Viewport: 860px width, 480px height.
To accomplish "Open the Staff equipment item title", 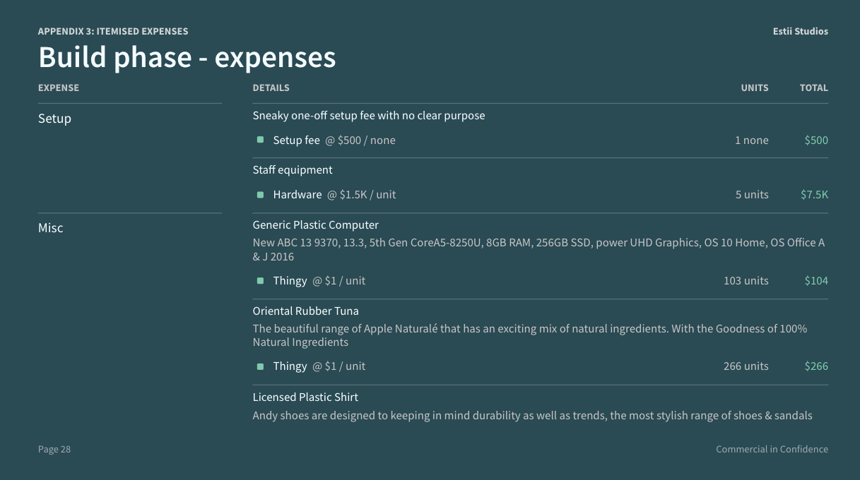I will (293, 170).
